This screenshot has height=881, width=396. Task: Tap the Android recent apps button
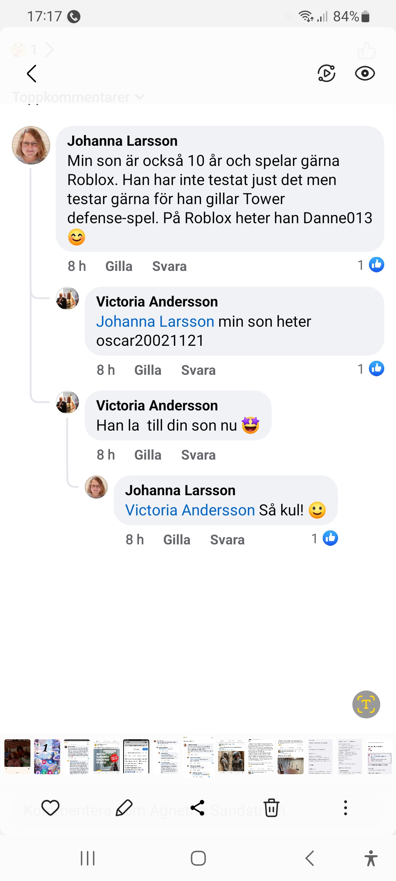tap(88, 858)
